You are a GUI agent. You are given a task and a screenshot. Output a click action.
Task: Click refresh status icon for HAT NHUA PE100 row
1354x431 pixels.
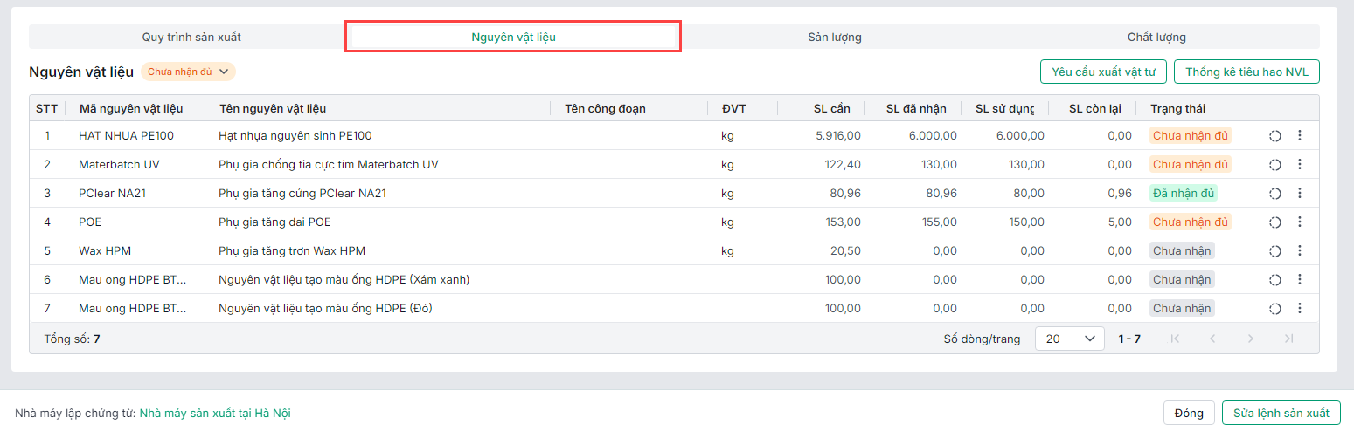pyautogui.click(x=1274, y=136)
